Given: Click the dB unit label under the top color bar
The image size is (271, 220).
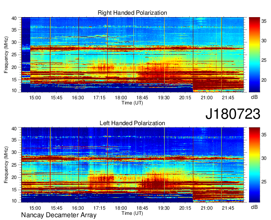Looking at the screenshot, I should (254, 97).
